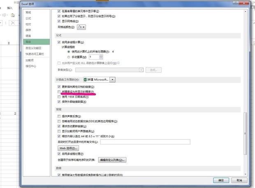
Task: Toggle 如果应用了分级显示 outline symbols checkbox
Action: (x=59, y=16)
